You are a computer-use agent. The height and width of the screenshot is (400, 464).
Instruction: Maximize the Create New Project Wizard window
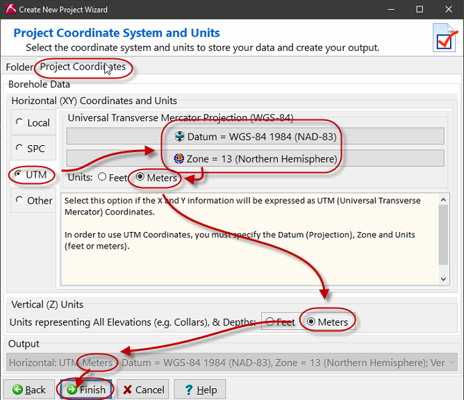point(420,10)
